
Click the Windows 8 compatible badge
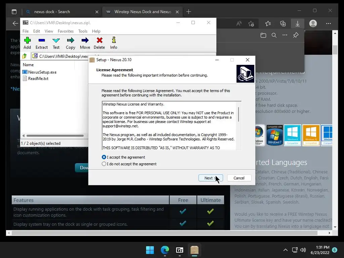pyautogui.click(x=293, y=135)
